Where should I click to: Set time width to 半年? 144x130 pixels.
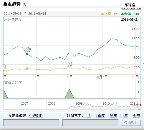tap(114, 116)
